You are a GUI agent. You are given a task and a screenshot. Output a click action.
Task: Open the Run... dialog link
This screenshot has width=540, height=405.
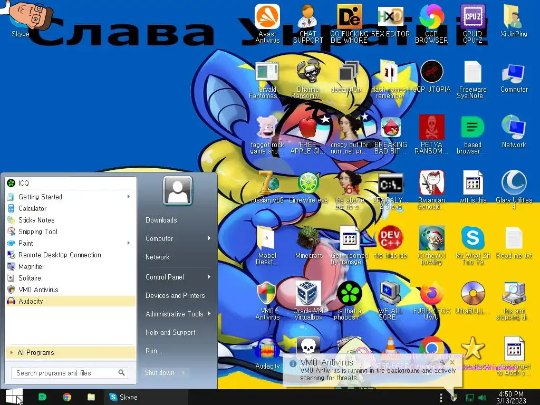click(154, 351)
